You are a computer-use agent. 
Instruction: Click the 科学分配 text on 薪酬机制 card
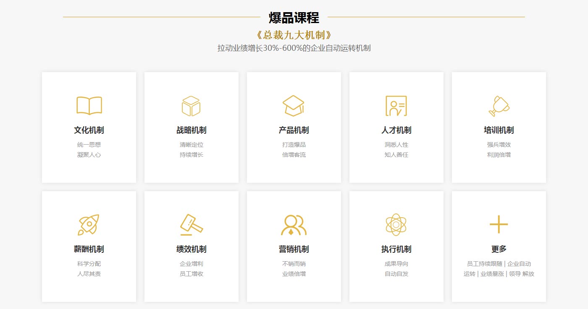point(89,264)
